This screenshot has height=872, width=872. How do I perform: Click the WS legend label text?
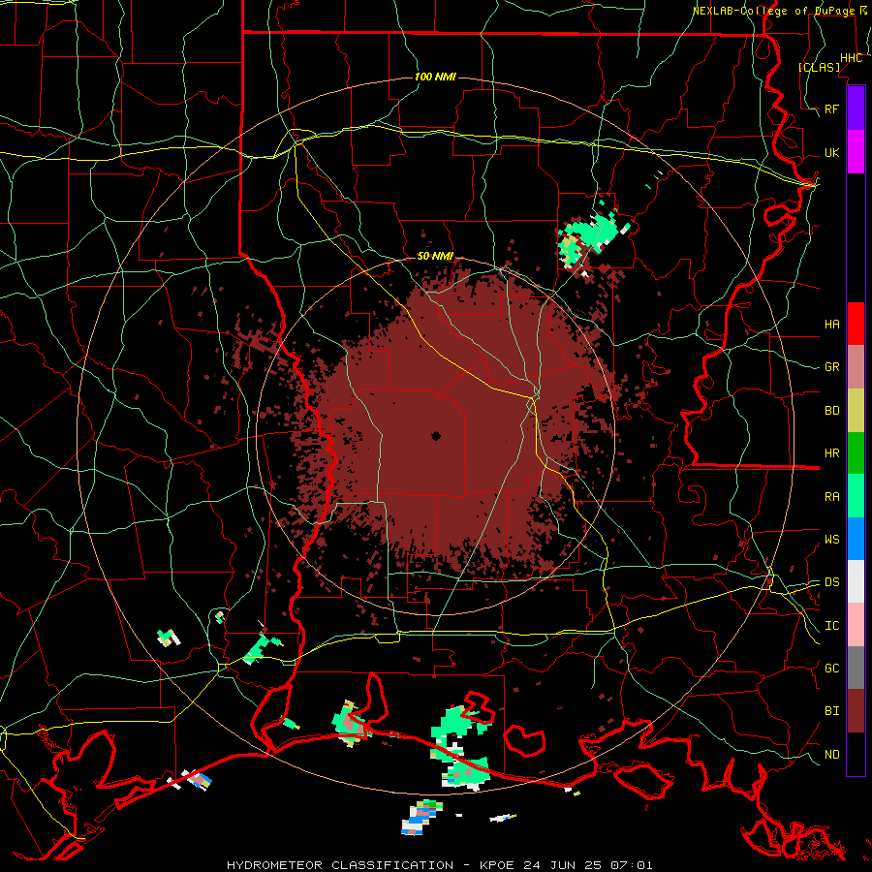coord(832,539)
